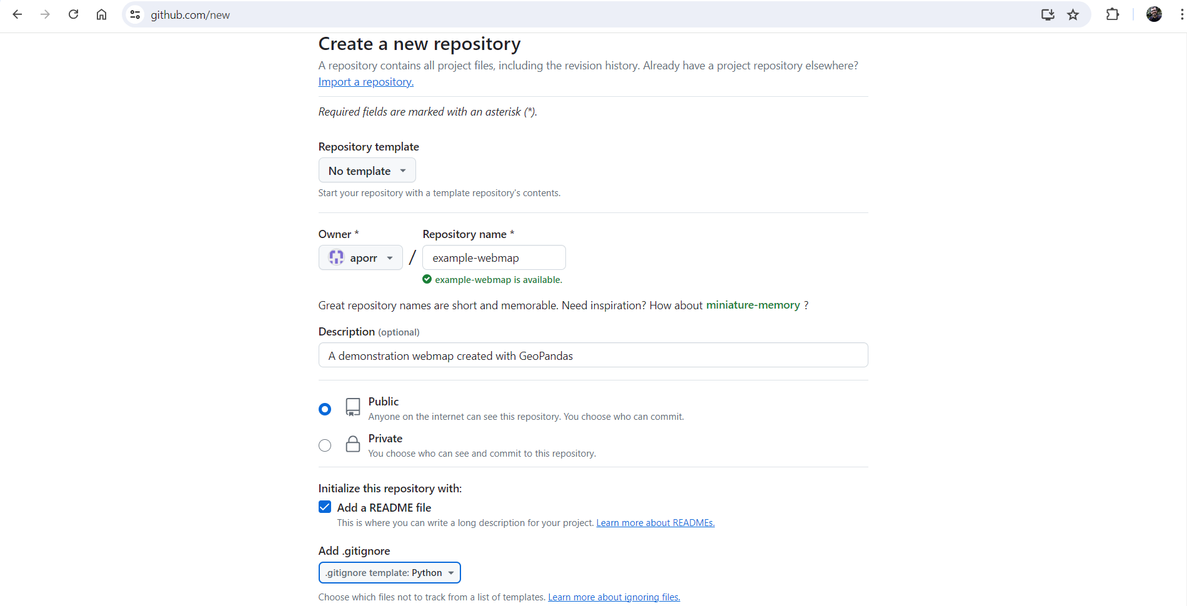Click the Repository name input field
The width and height of the screenshot is (1187, 606).
pos(494,257)
